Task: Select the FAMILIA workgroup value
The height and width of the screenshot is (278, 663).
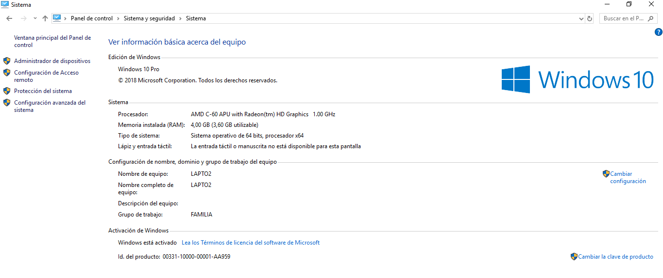Action: (202, 215)
